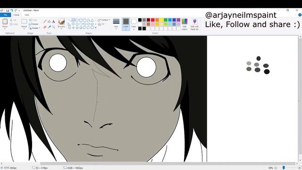
Task: Activate Color 1 foreground selector
Action: point(126,24)
